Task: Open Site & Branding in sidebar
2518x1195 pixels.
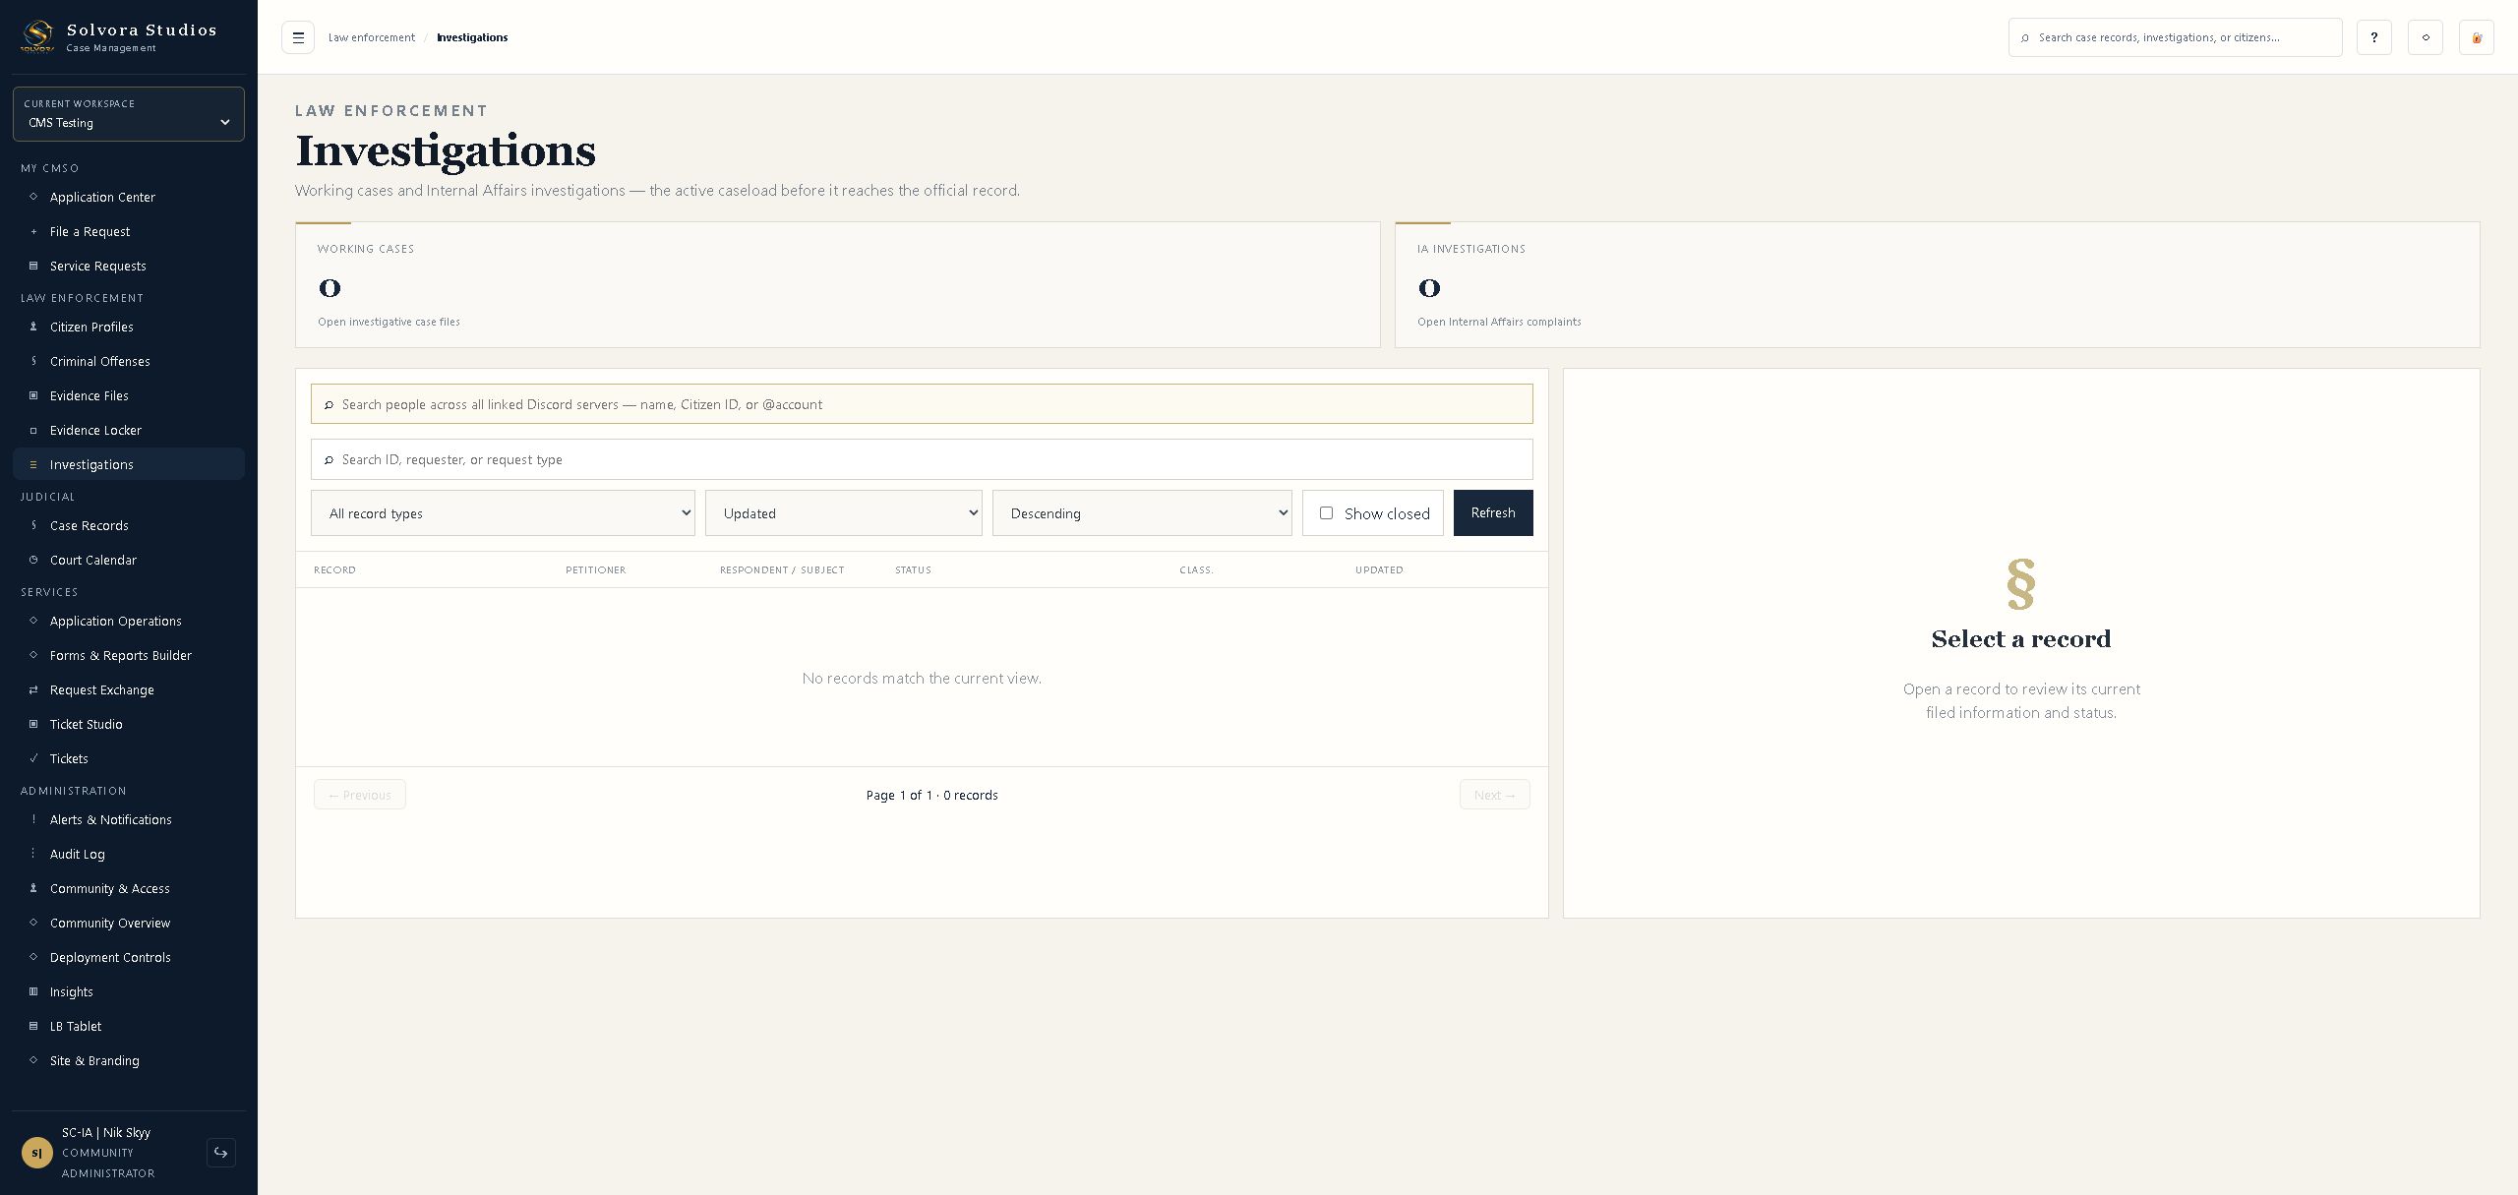Action: tap(129, 1060)
